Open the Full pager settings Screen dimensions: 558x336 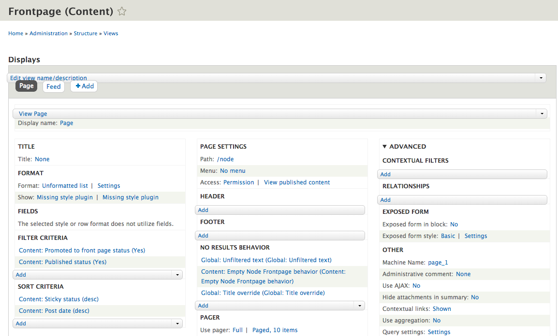pyautogui.click(x=237, y=330)
